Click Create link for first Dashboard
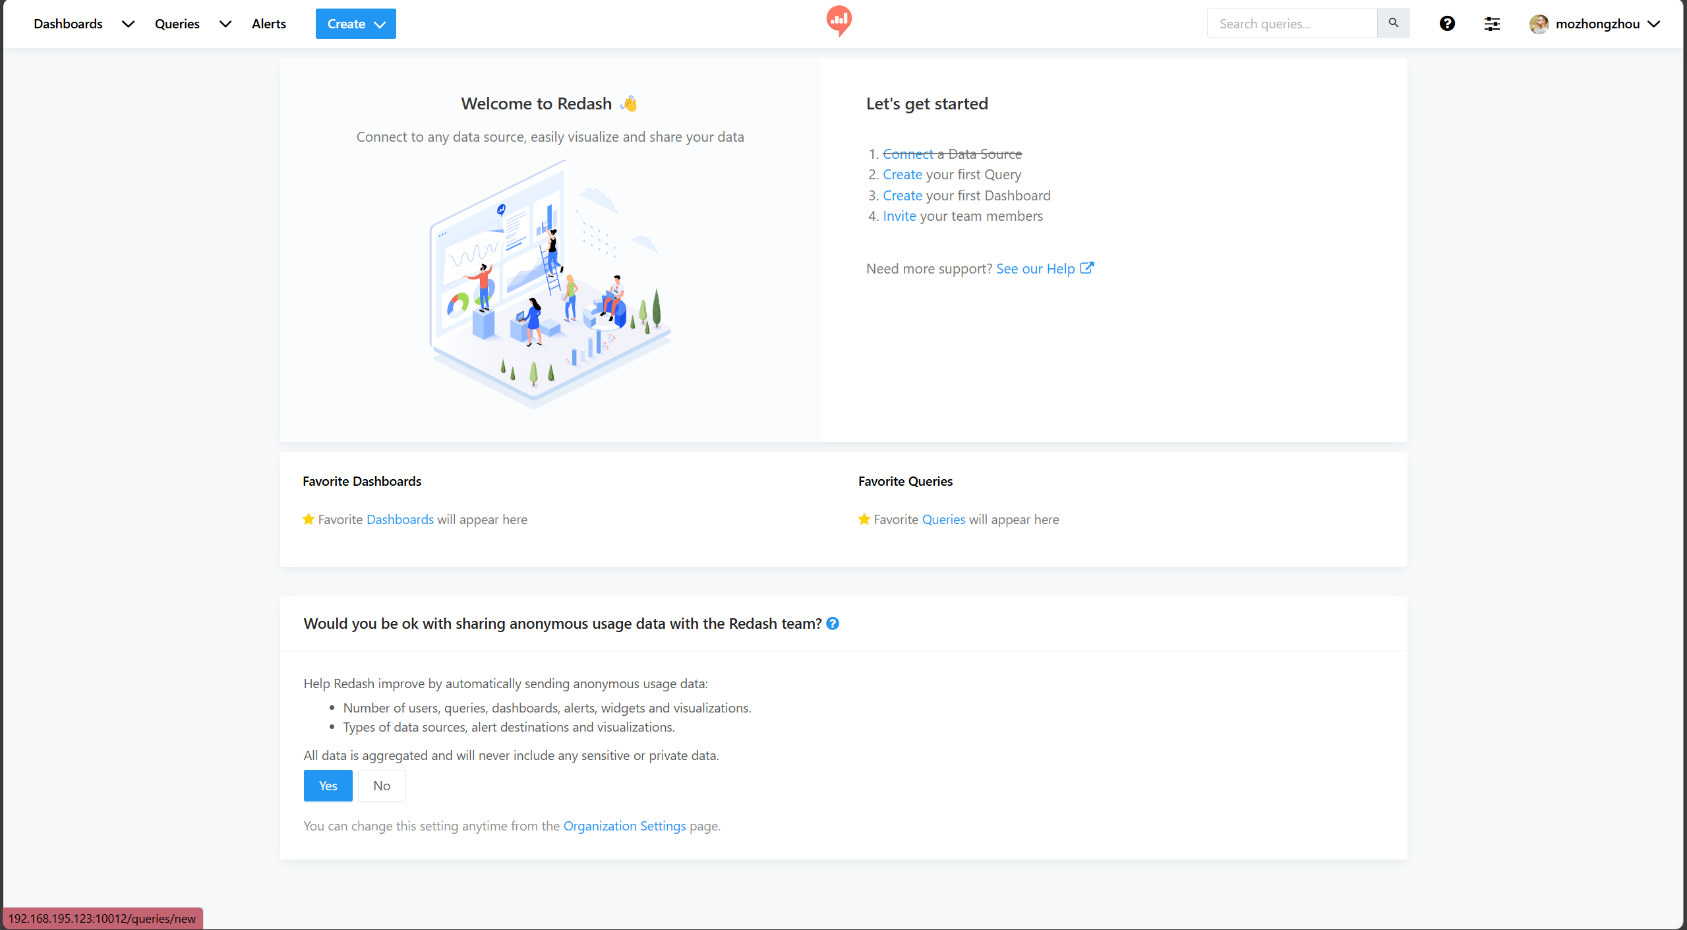Viewport: 1687px width, 930px height. click(x=902, y=196)
